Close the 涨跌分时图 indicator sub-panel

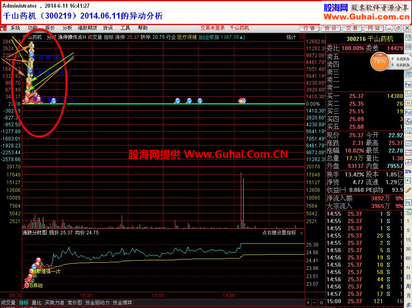pyautogui.click(x=302, y=233)
